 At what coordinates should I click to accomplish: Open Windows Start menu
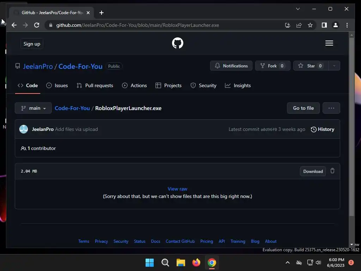tap(149, 263)
